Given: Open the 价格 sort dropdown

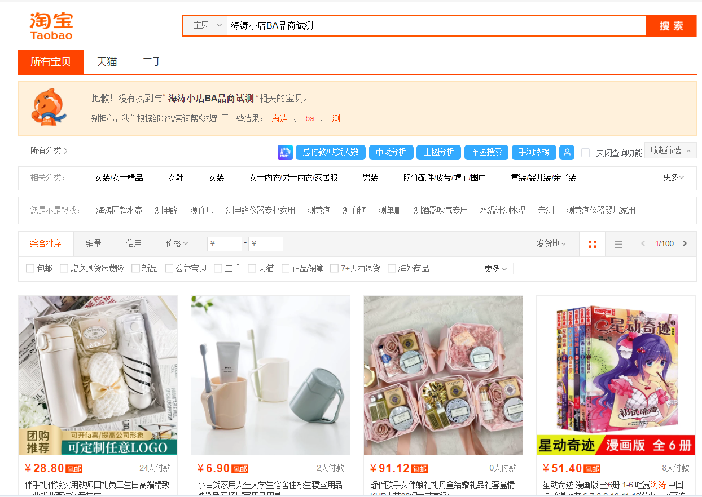Looking at the screenshot, I should tap(177, 243).
